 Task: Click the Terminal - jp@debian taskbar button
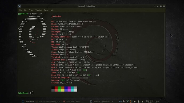pyautogui.click(x=101, y=101)
